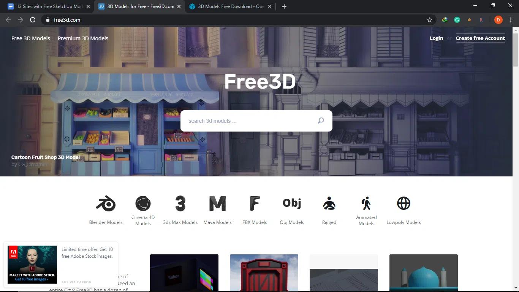Screen dimensions: 519x292
Task: Open the Premium 3D Models menu
Action: point(83,38)
